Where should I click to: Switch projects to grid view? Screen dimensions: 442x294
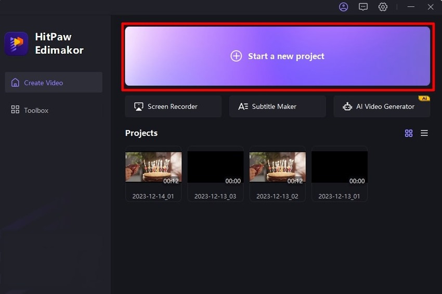pos(409,133)
